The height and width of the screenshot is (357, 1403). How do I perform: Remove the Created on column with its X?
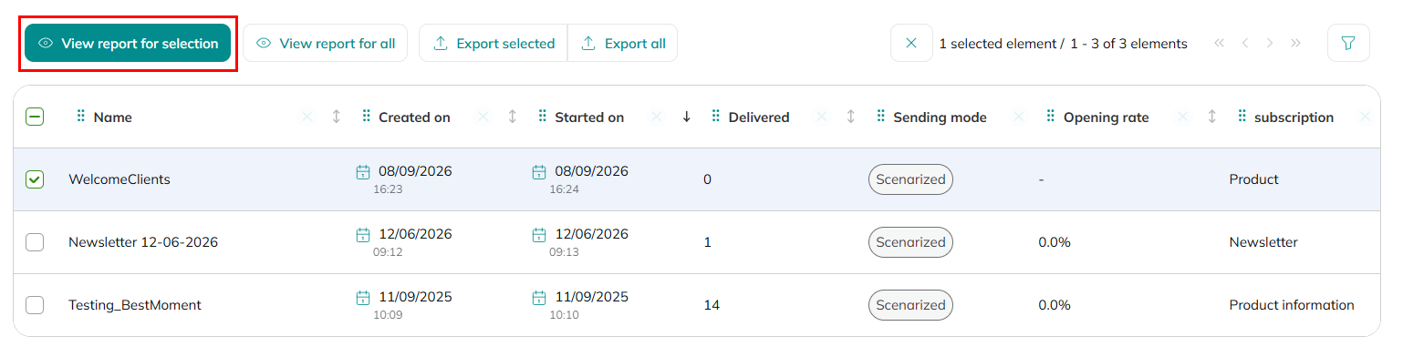(x=483, y=117)
